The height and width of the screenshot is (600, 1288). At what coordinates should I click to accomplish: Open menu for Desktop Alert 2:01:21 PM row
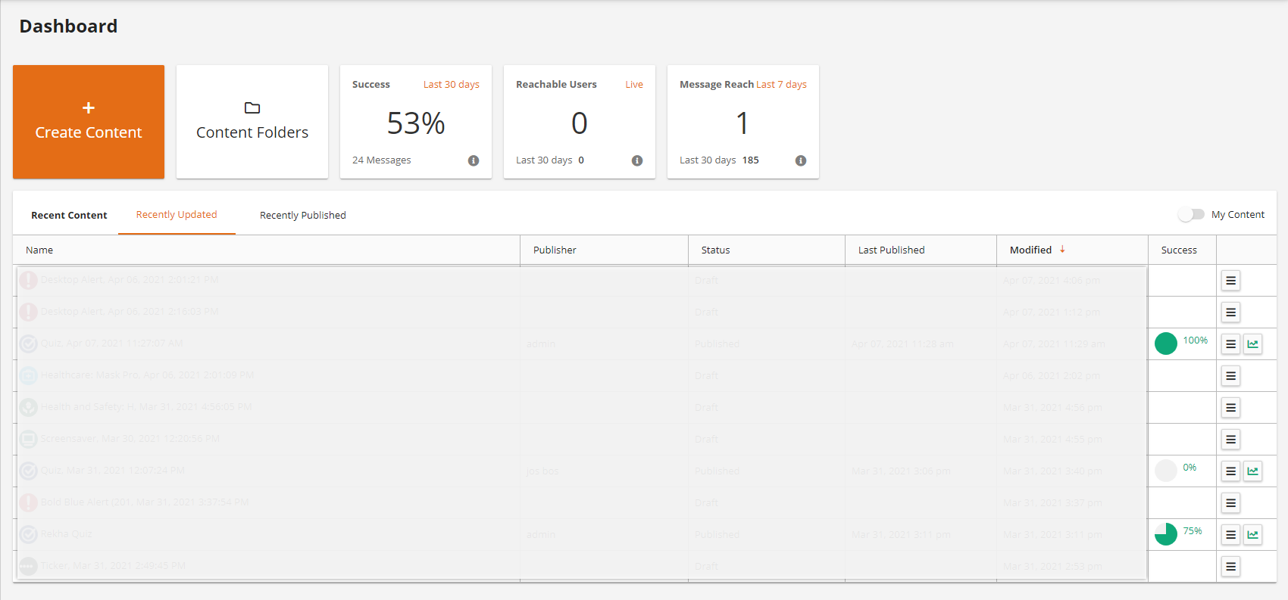pyautogui.click(x=1230, y=281)
